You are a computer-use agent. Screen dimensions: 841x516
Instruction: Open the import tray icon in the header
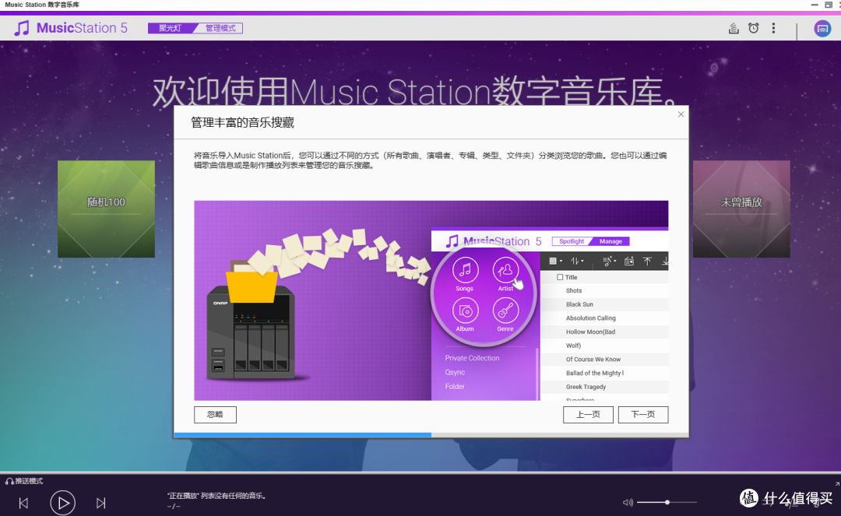[x=734, y=28]
